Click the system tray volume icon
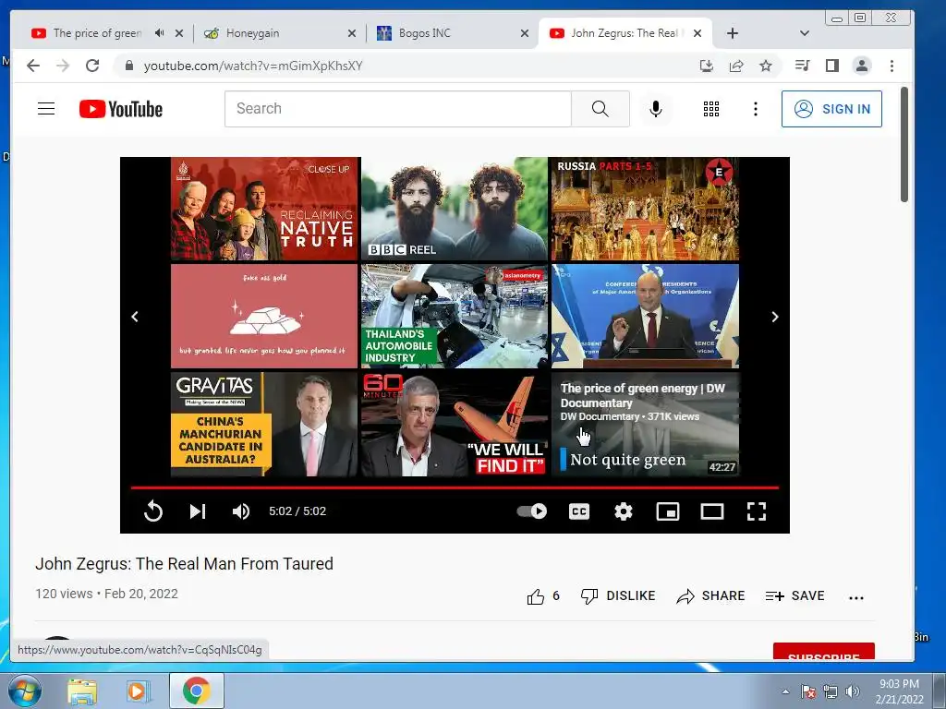The width and height of the screenshot is (946, 709). [853, 691]
